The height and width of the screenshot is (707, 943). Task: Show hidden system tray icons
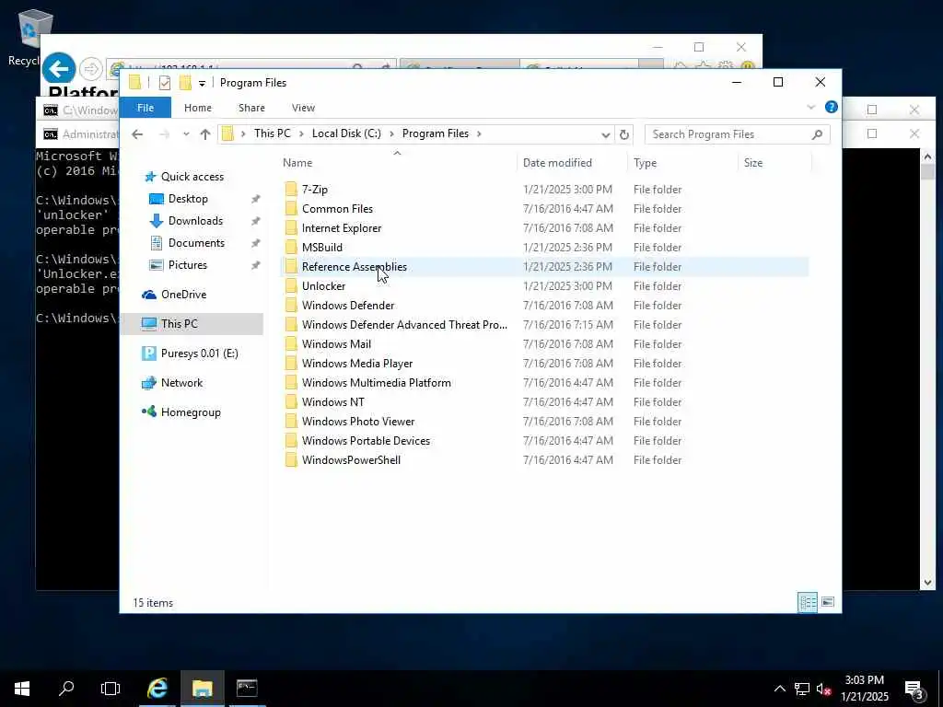(x=779, y=689)
